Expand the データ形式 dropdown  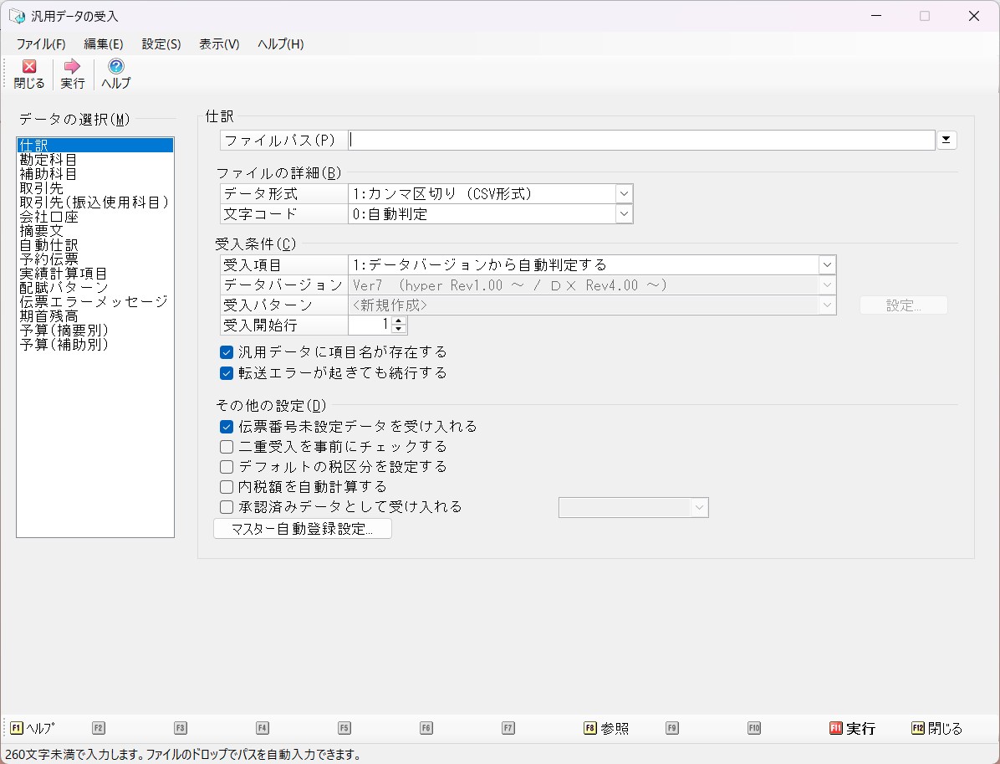click(x=624, y=194)
